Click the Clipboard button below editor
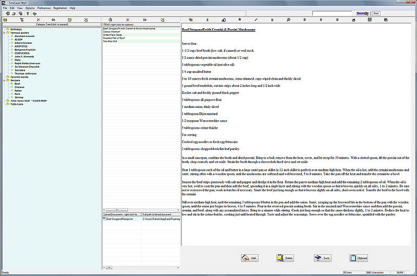Screen dimensions: 417x276 coord(359,258)
